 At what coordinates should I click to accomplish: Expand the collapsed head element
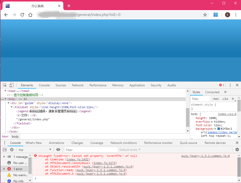(x=6, y=91)
